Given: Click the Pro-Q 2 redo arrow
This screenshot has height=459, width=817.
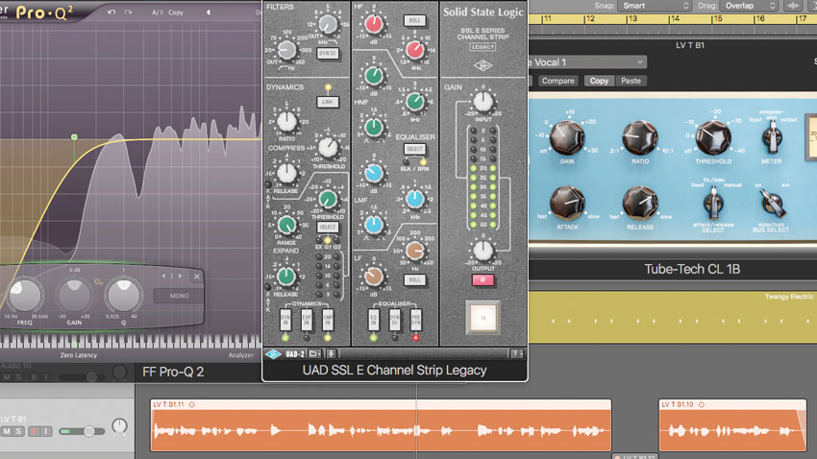Looking at the screenshot, I should coord(128,12).
